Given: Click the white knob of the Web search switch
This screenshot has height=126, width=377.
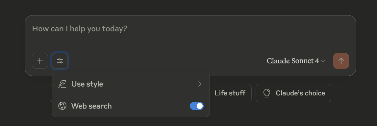Looking at the screenshot, I should click(200, 106).
